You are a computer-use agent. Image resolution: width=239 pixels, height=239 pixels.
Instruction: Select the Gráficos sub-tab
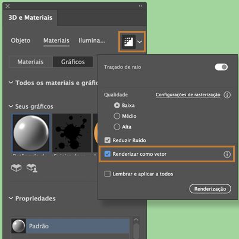point(73,62)
